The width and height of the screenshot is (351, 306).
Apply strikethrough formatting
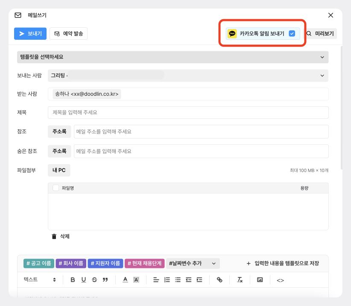tap(94, 280)
